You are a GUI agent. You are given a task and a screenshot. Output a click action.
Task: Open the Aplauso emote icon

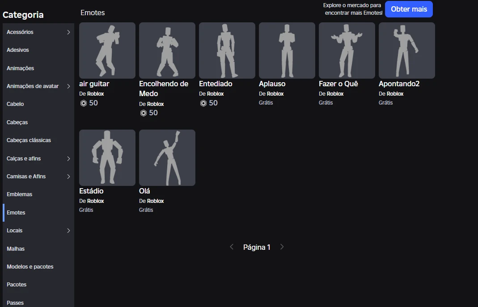(x=287, y=50)
